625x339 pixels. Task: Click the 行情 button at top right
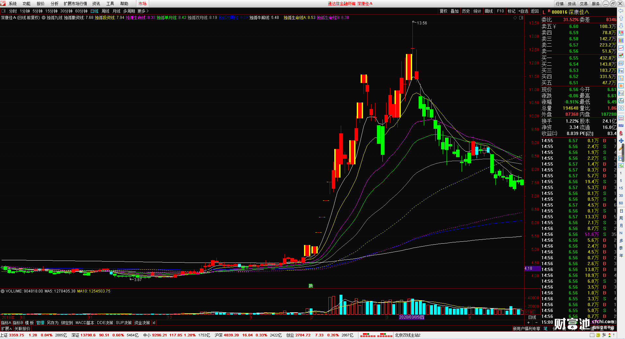560,4
